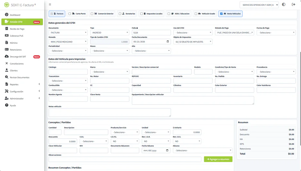Viewport: 301px width, 171px height.
Task: Click the Retenciones list icon
Action: (x=7, y=49)
